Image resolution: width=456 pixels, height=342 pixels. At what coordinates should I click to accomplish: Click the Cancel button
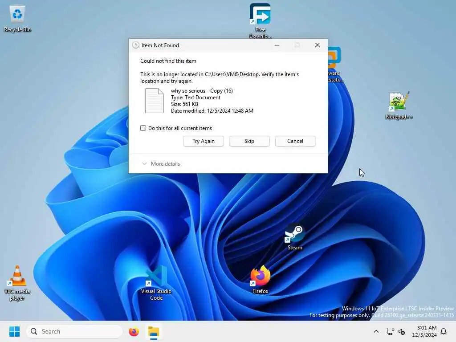click(295, 141)
